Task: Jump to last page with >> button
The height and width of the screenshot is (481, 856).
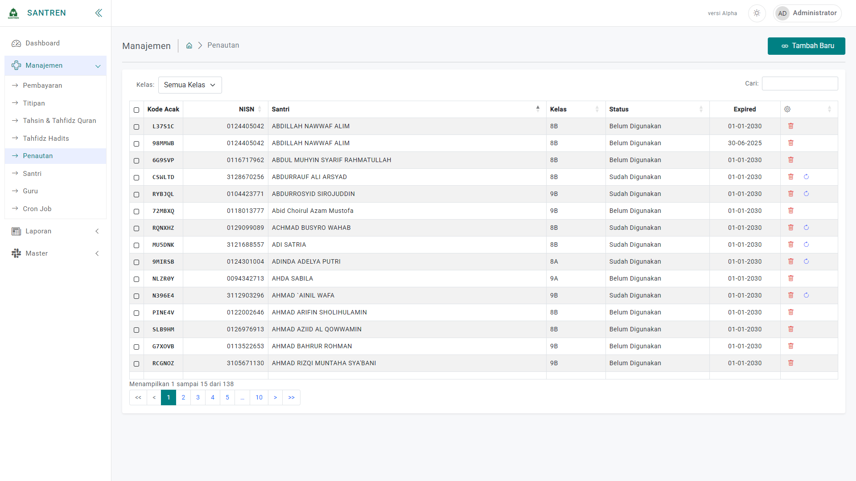Action: pyautogui.click(x=291, y=397)
